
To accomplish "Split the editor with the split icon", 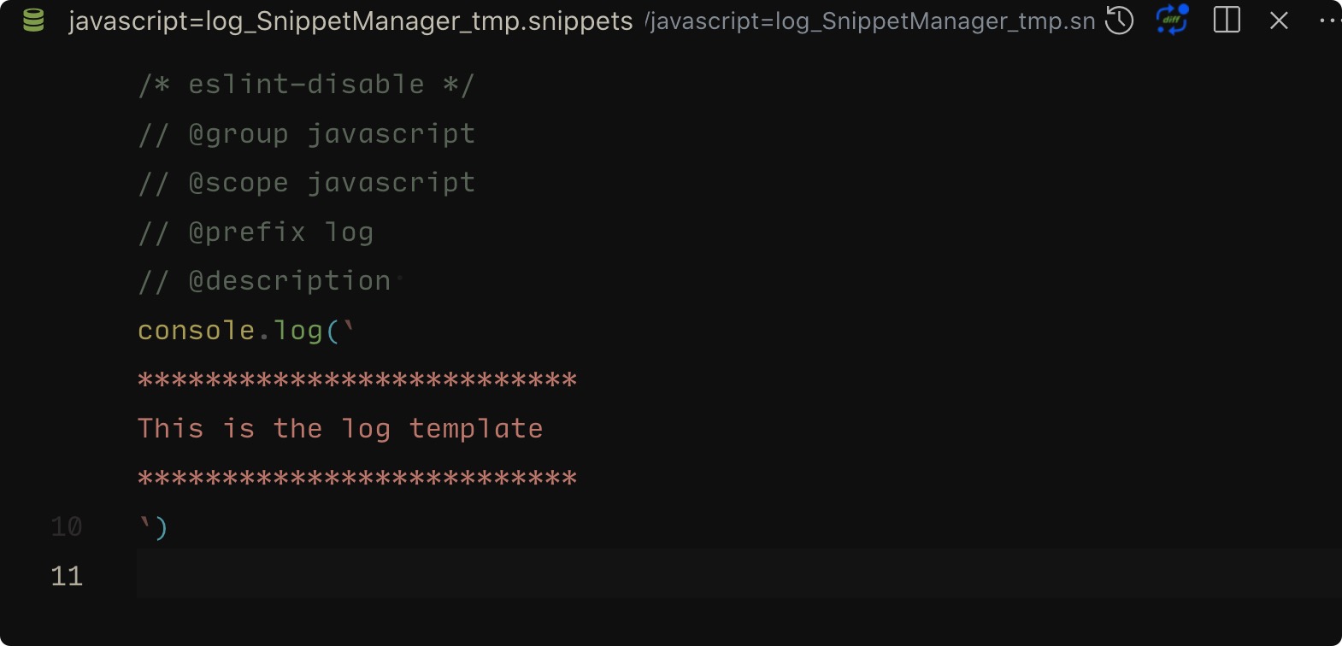I will tap(1227, 21).
